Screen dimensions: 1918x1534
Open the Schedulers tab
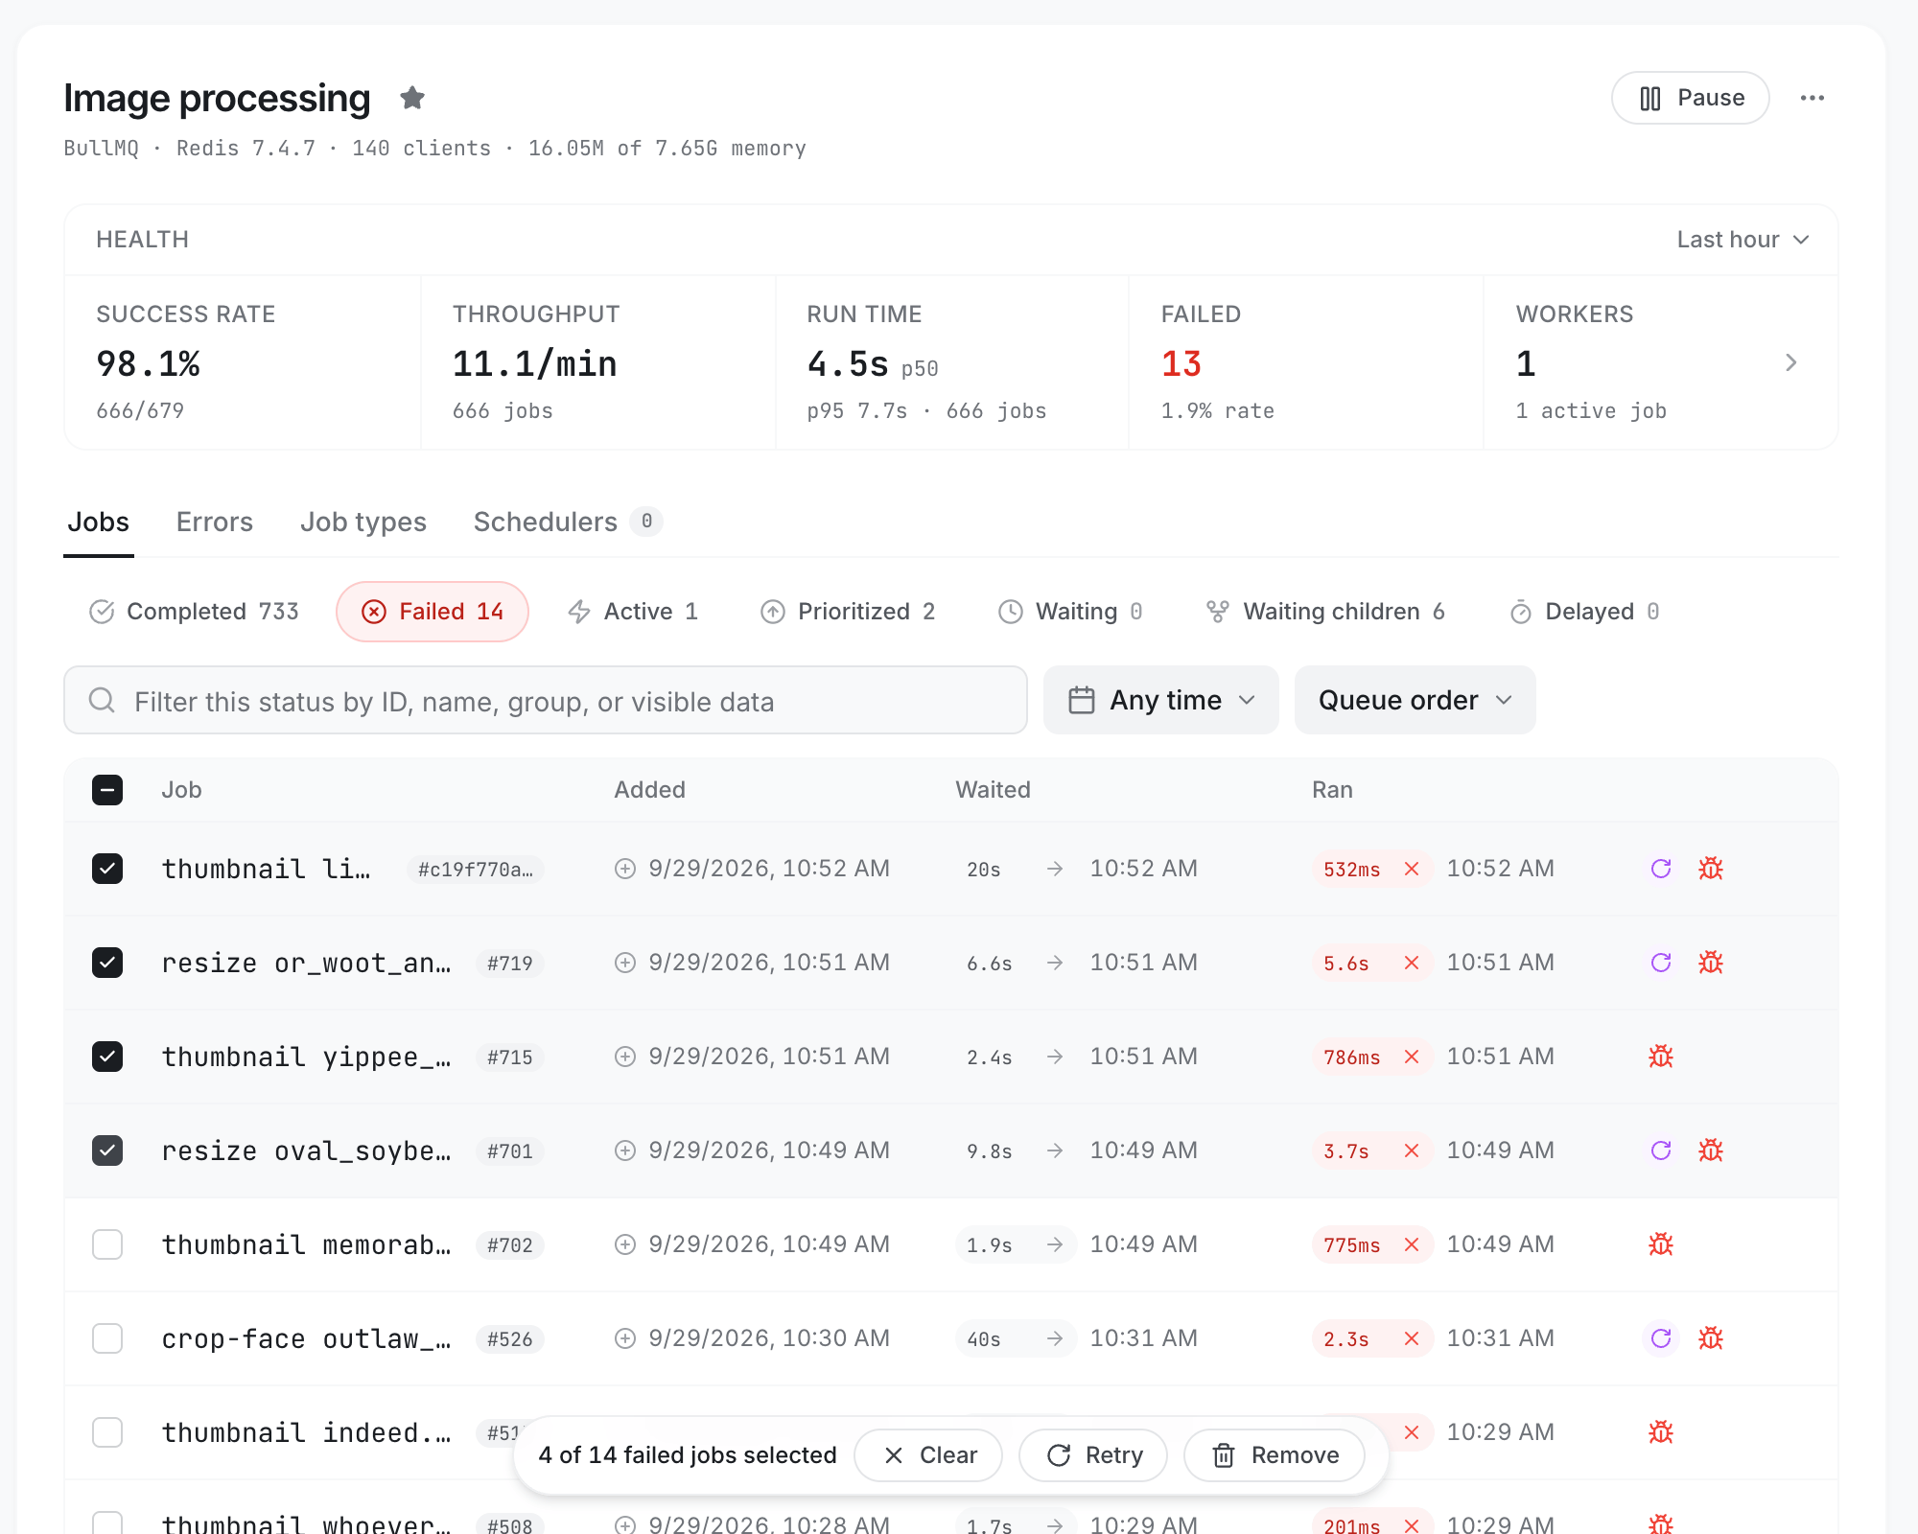pyautogui.click(x=568, y=522)
